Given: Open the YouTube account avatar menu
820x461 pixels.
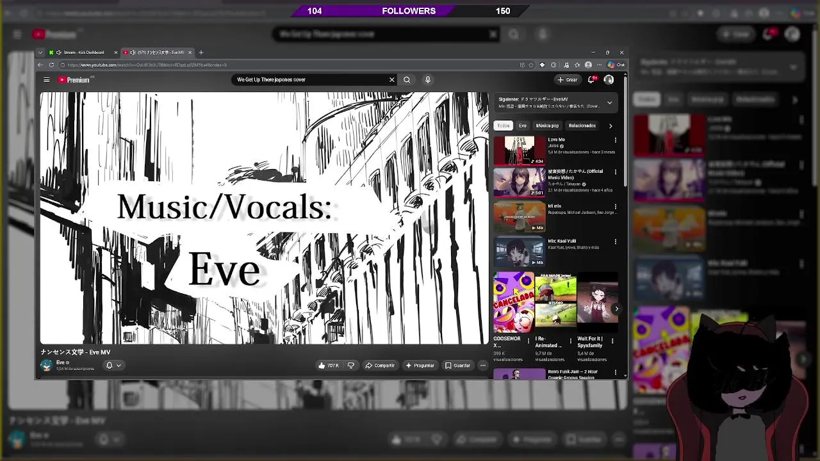Looking at the screenshot, I should (609, 80).
